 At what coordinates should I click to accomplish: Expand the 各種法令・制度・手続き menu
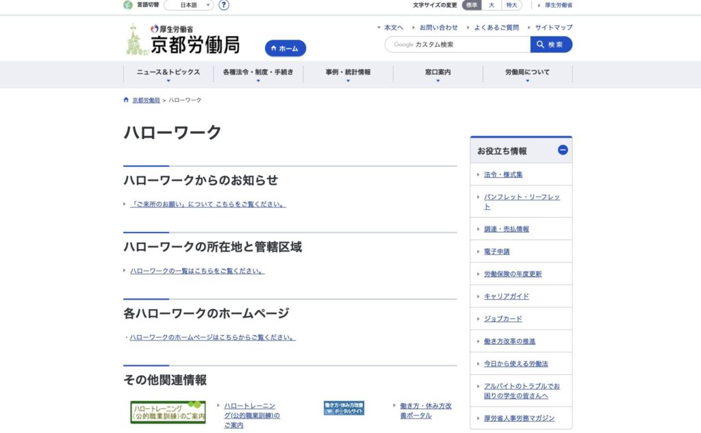tap(259, 73)
